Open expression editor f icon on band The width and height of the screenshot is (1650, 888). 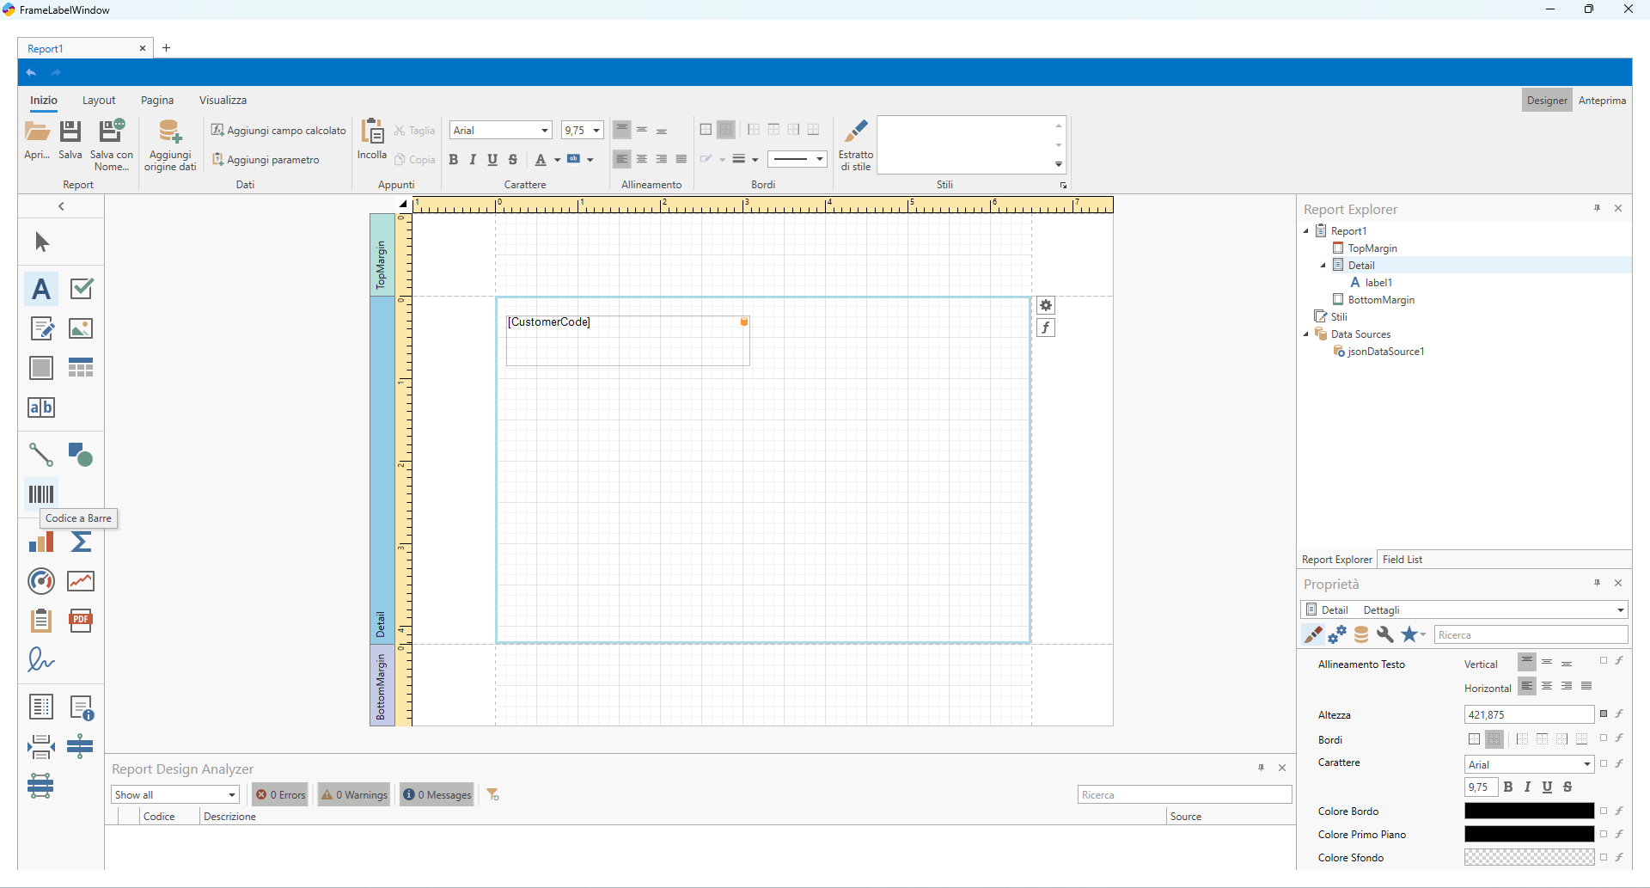[1046, 328]
